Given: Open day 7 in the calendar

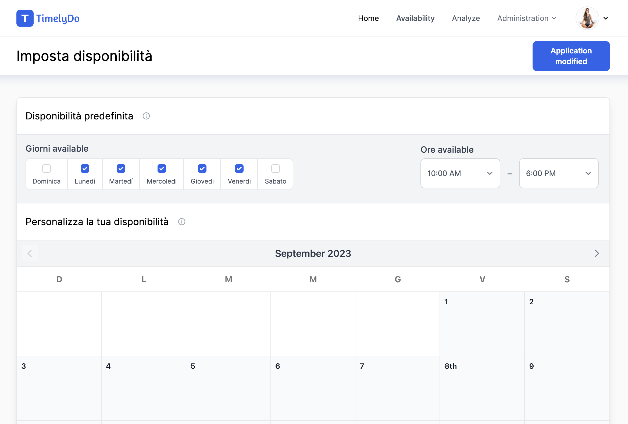Looking at the screenshot, I should [398, 388].
